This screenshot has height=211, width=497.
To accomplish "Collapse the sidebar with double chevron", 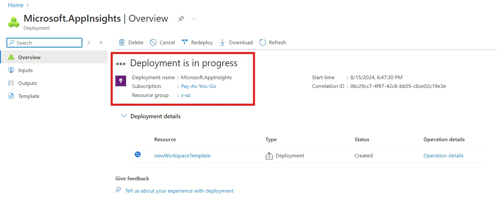I will (x=101, y=43).
